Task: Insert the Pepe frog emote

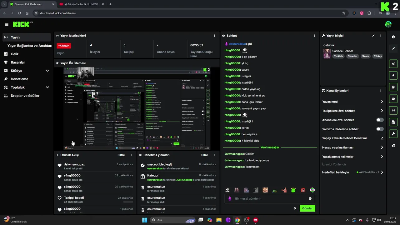Action: (x=274, y=190)
